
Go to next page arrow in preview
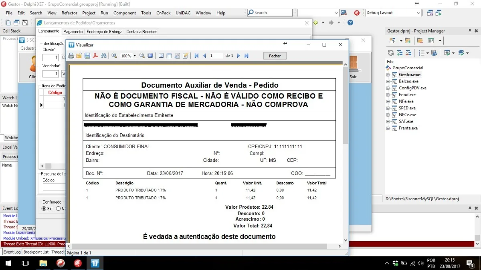coord(238,56)
